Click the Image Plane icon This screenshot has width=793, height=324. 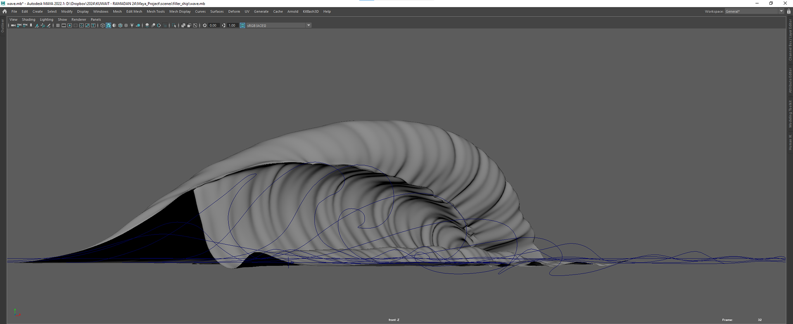pyautogui.click(x=37, y=26)
